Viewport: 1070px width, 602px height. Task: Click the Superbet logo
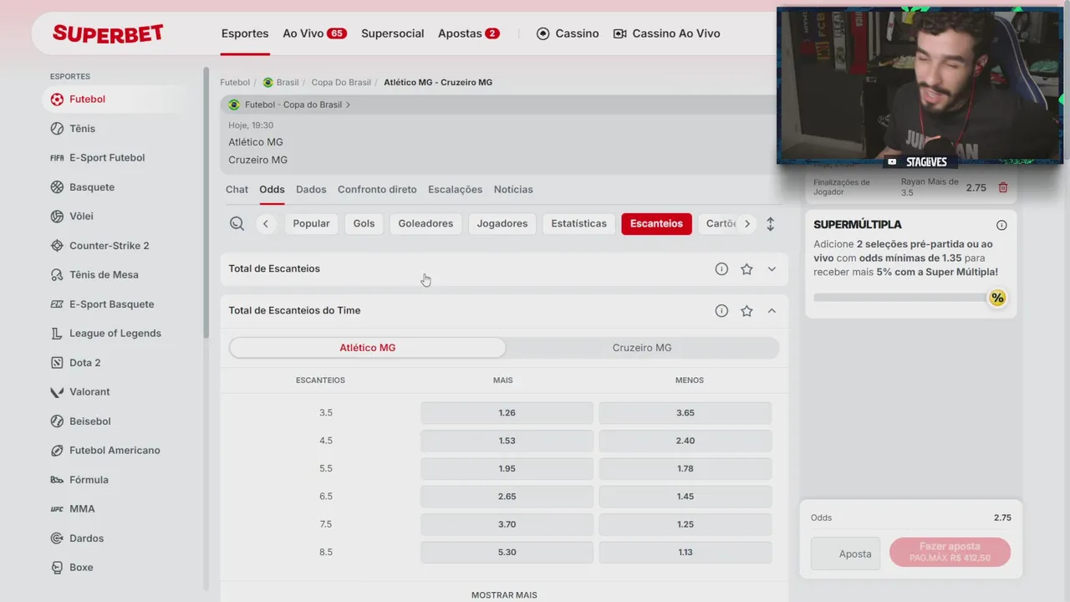click(x=108, y=33)
